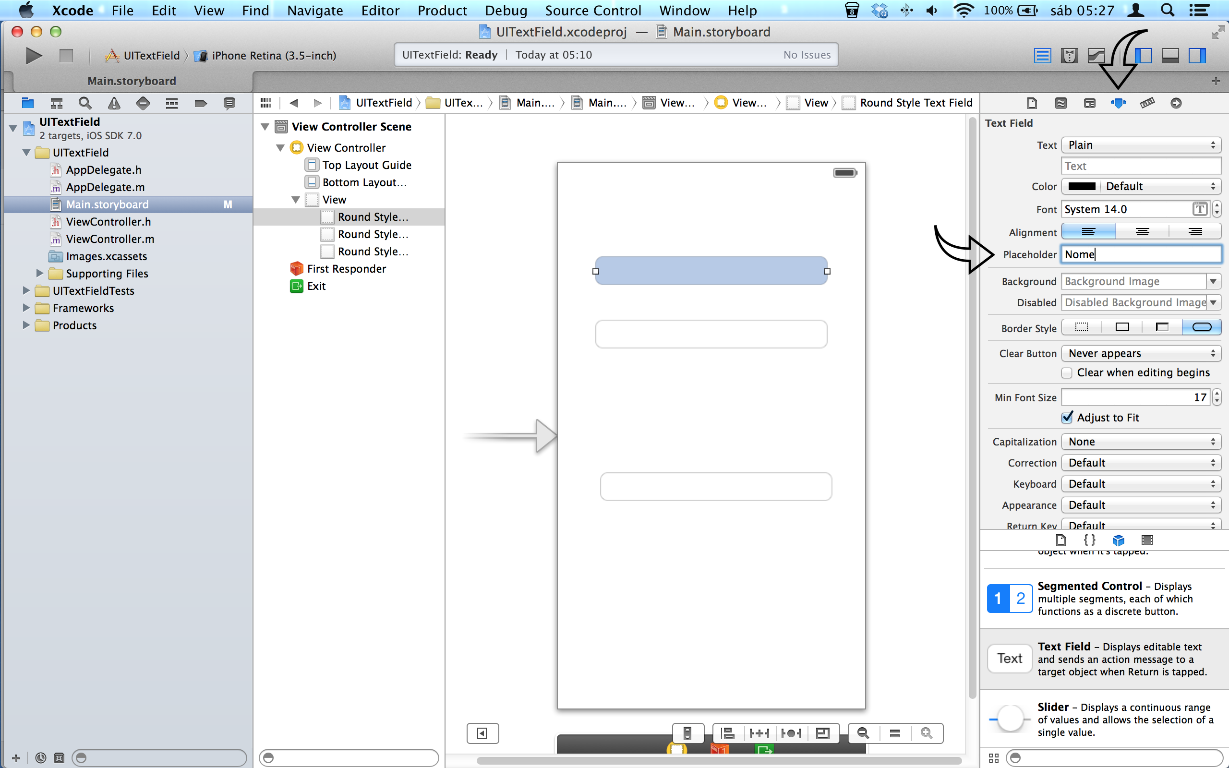Show the Test navigator
This screenshot has height=768, width=1229.
[143, 104]
